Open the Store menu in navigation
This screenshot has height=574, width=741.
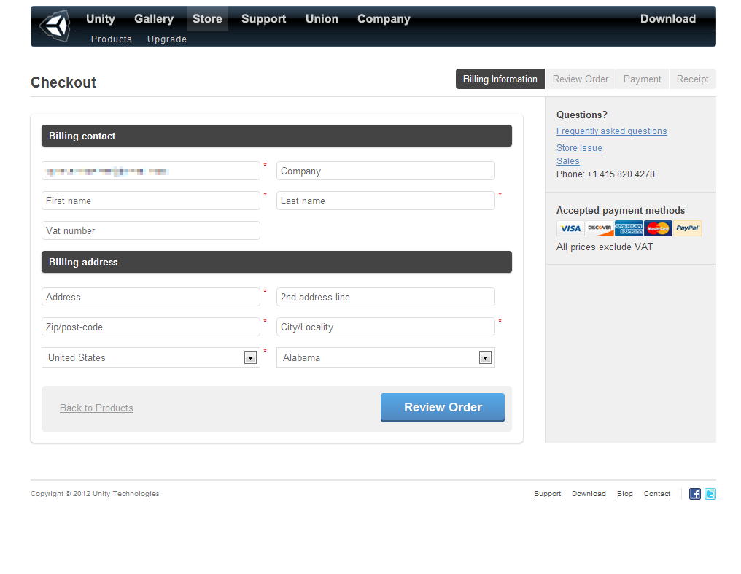click(x=207, y=19)
